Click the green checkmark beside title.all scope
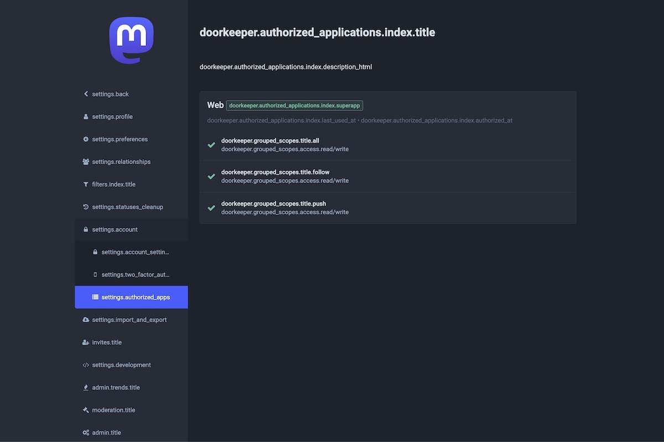This screenshot has width=664, height=442. pyautogui.click(x=211, y=145)
